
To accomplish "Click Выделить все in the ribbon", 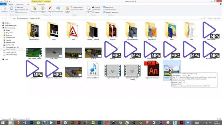I will (x=108, y=7).
